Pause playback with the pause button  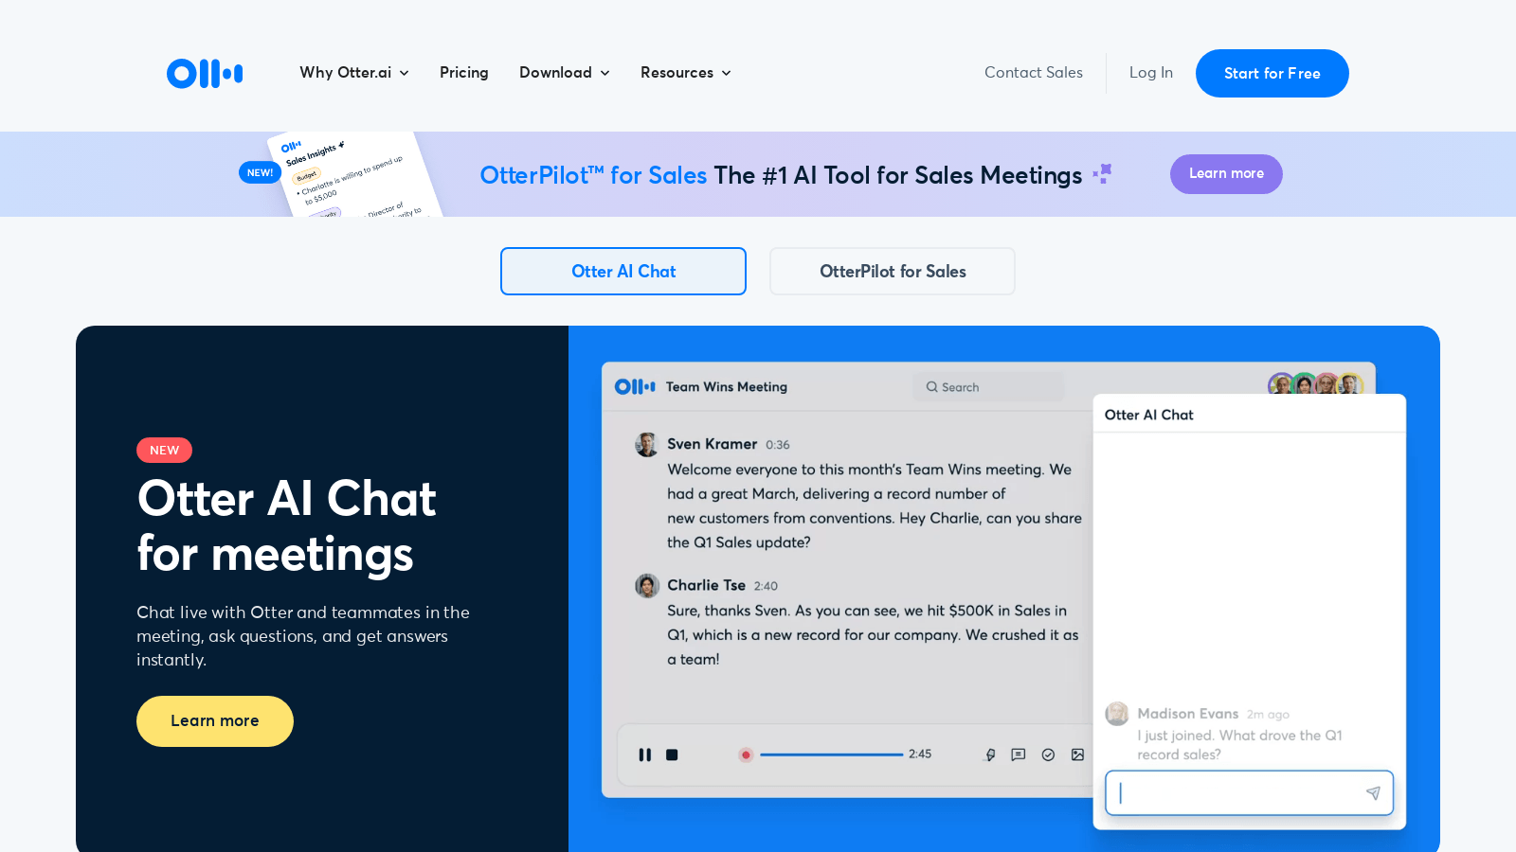[645, 754]
